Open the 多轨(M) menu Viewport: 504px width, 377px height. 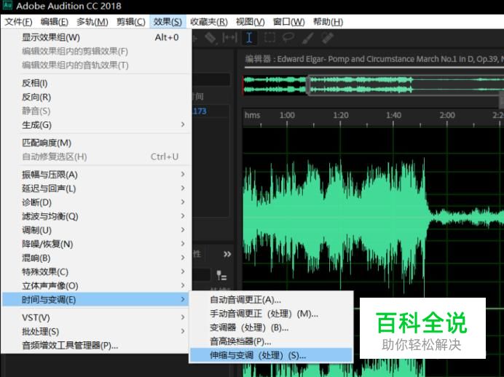[x=92, y=22]
